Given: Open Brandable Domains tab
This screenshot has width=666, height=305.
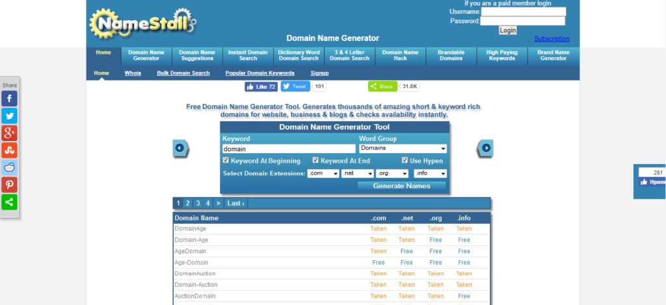Looking at the screenshot, I should [x=451, y=56].
